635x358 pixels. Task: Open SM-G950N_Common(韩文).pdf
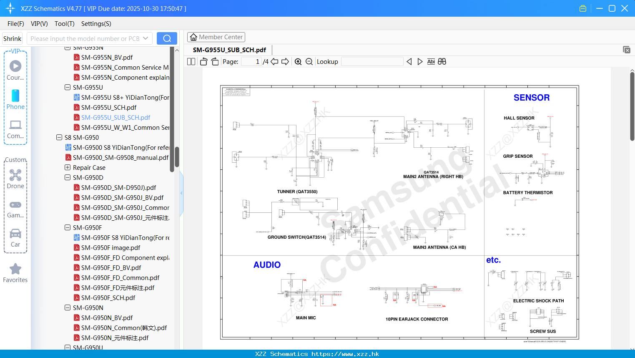(124, 328)
